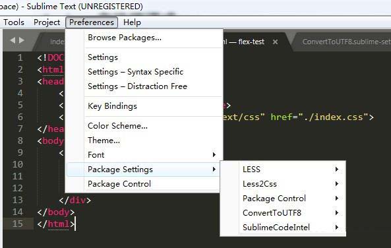Expand the LESS package submenu arrow
391x248 pixels.
click(337, 169)
